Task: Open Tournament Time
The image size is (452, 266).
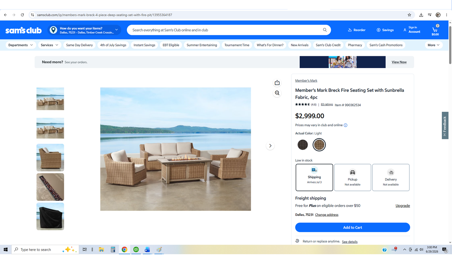Action: tap(237, 45)
